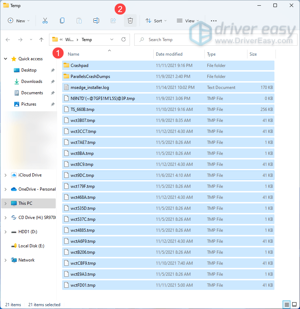Select file wctFD01.tmp
The image size is (300, 309).
(168, 285)
